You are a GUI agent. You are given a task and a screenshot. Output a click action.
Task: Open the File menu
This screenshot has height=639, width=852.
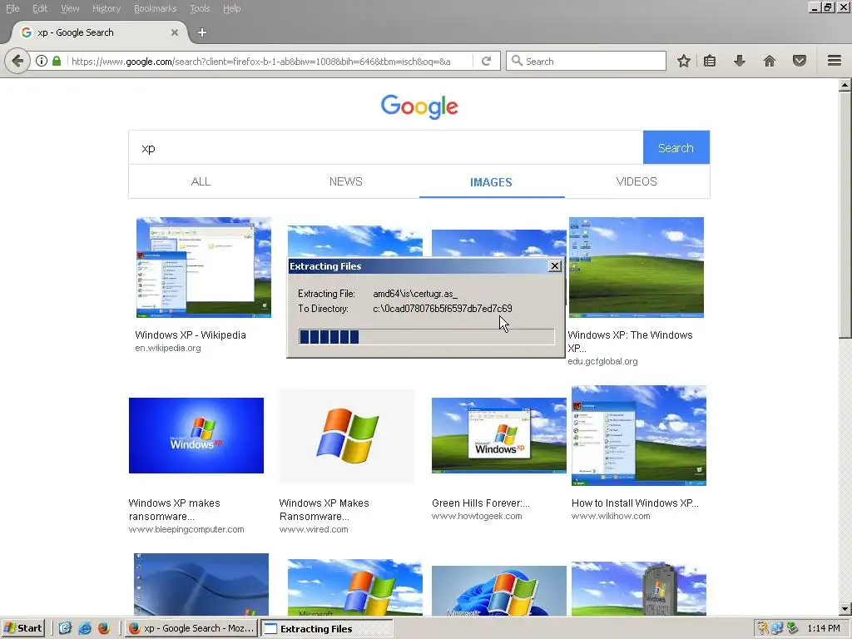point(12,8)
